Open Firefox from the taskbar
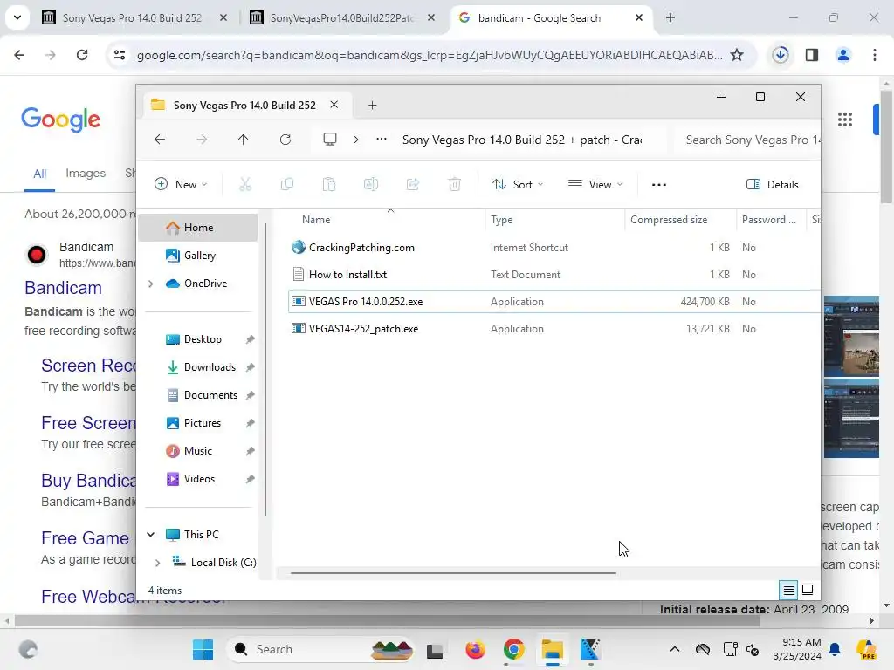The image size is (894, 670). [x=475, y=649]
